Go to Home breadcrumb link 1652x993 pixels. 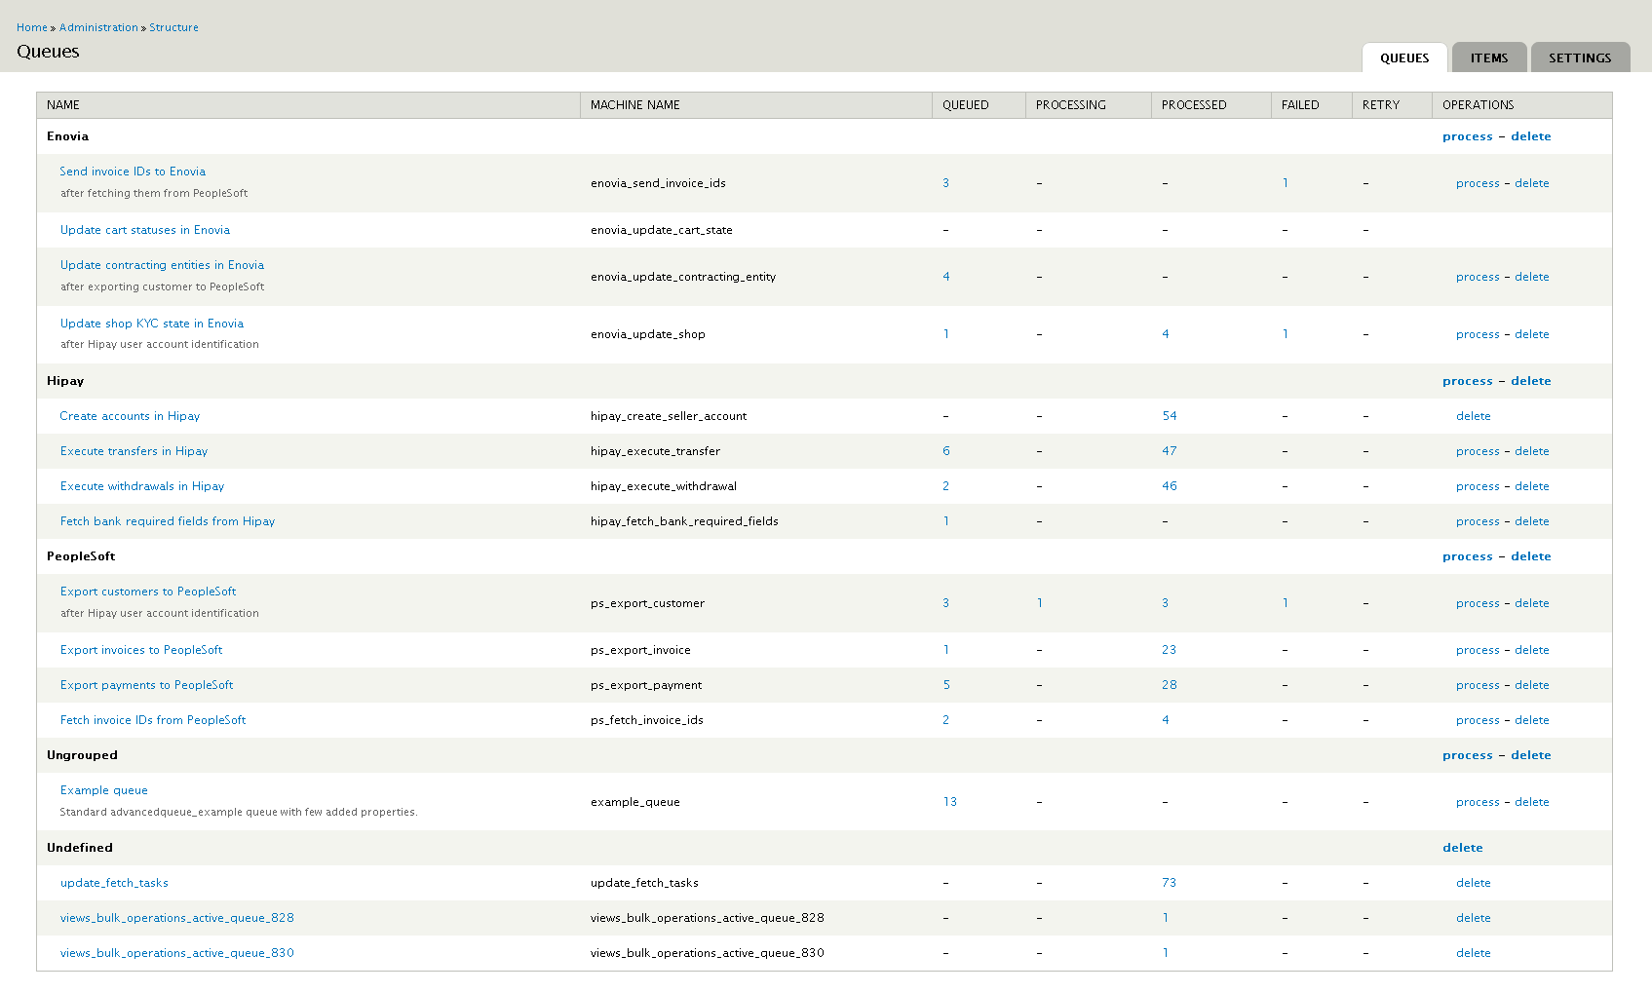tap(32, 27)
